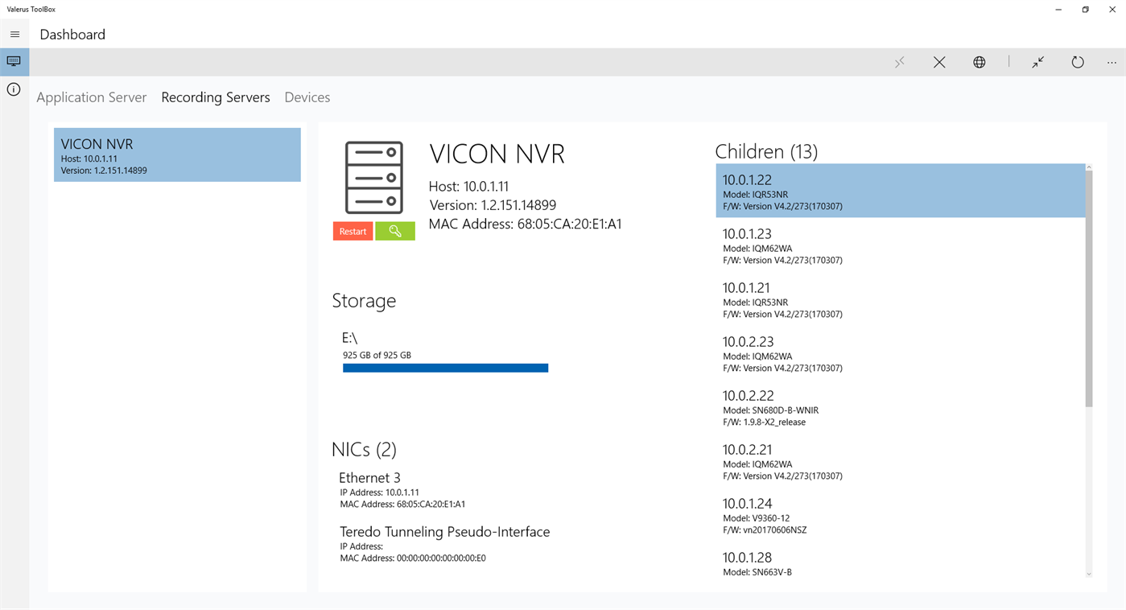Screen dimensions: 1126x610
Task: Select the VICON NVR server entry
Action: [177, 155]
